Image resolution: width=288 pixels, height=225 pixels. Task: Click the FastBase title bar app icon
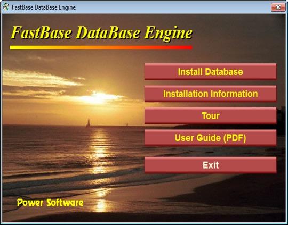tap(6, 7)
